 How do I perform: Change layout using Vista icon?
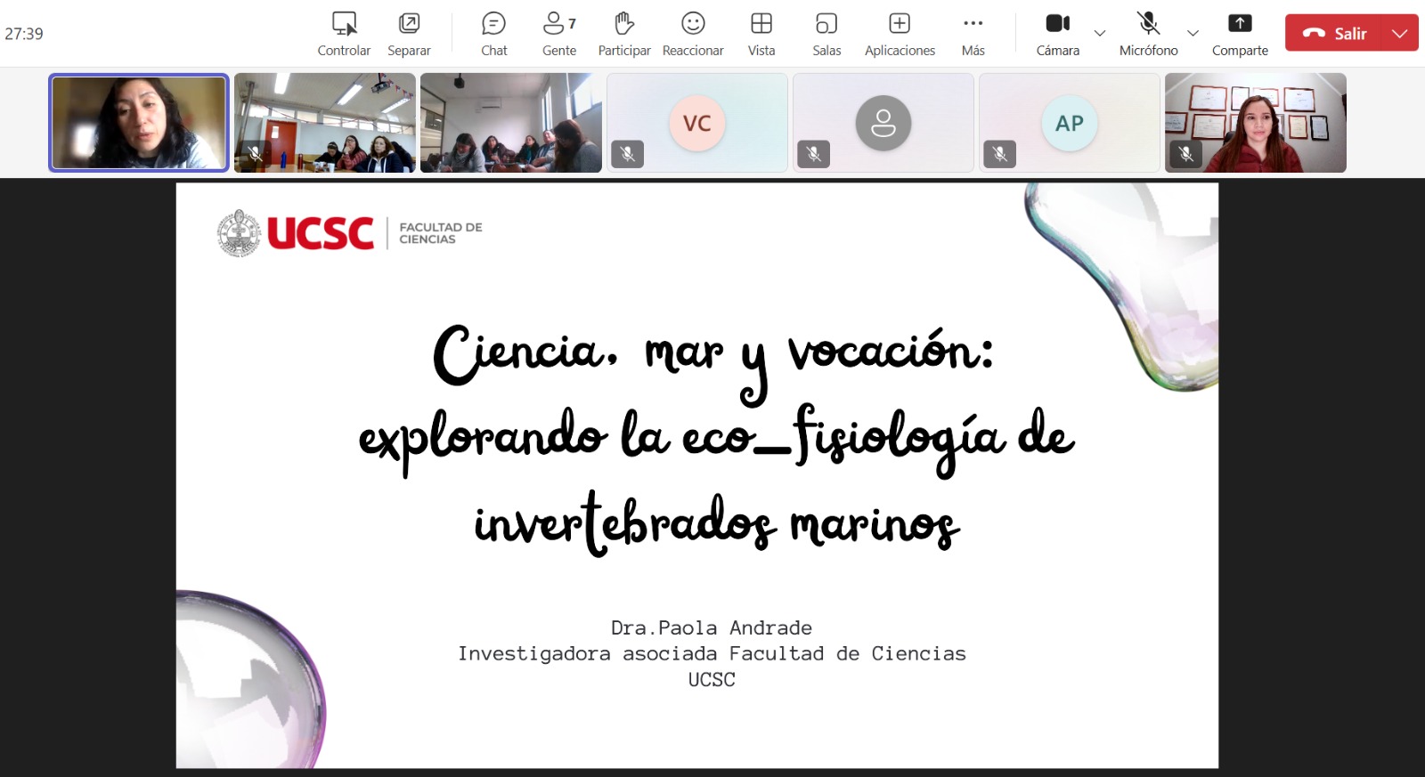pos(761,34)
